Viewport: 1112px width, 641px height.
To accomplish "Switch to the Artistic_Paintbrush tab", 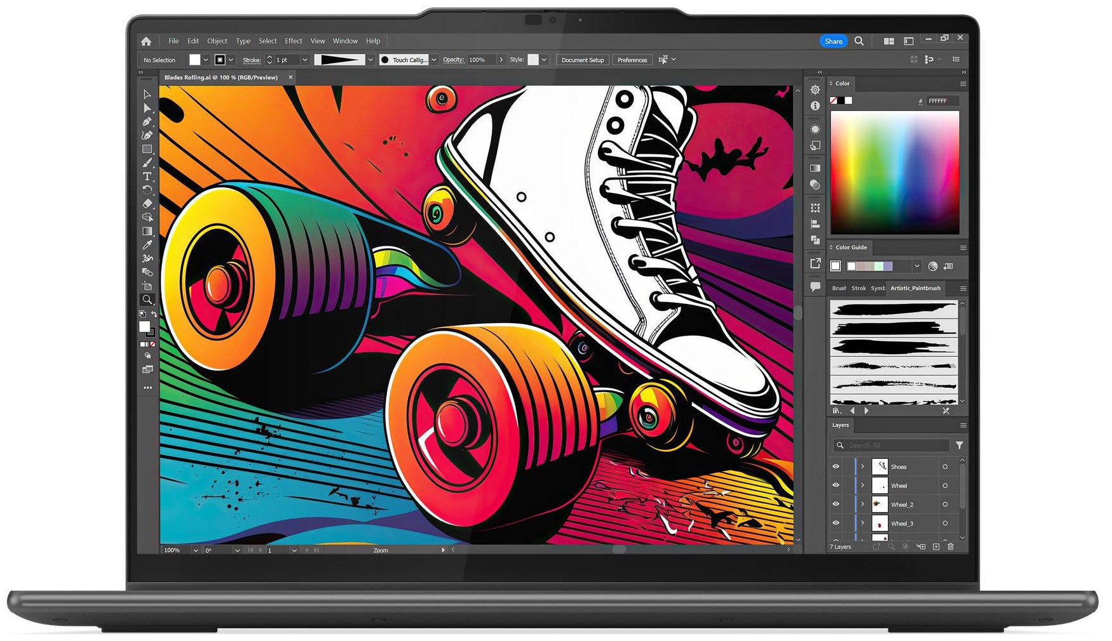I will pos(915,288).
